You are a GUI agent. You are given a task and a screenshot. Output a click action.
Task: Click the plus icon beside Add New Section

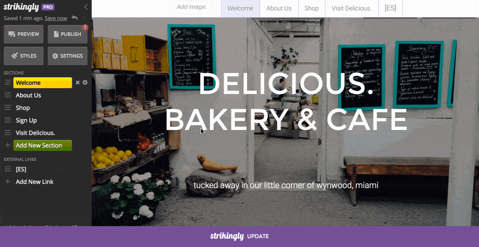click(8, 145)
